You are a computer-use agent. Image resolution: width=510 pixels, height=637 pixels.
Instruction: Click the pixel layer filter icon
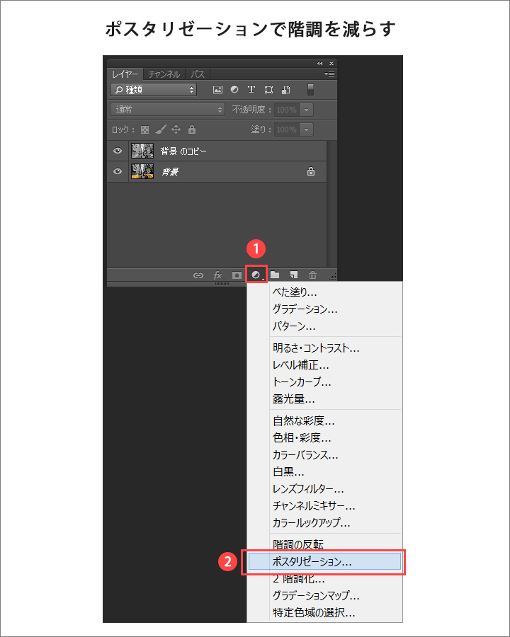[217, 90]
